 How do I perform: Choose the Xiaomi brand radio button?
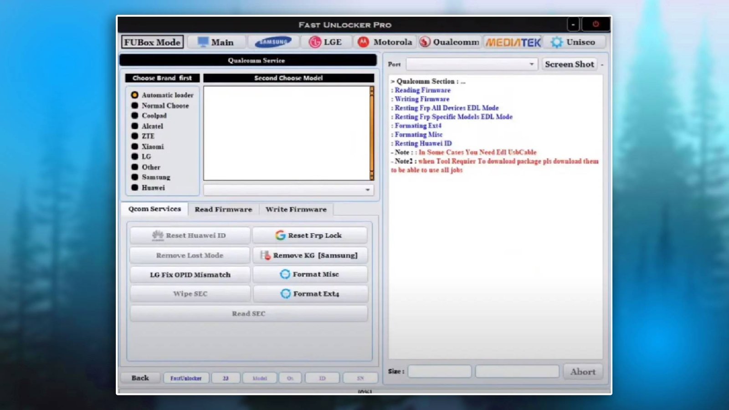click(134, 147)
